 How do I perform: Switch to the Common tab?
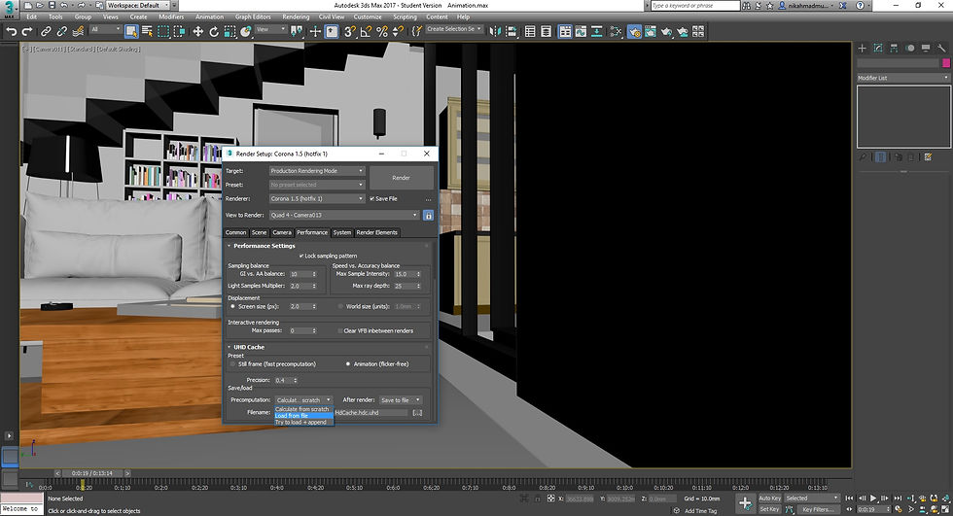[235, 232]
